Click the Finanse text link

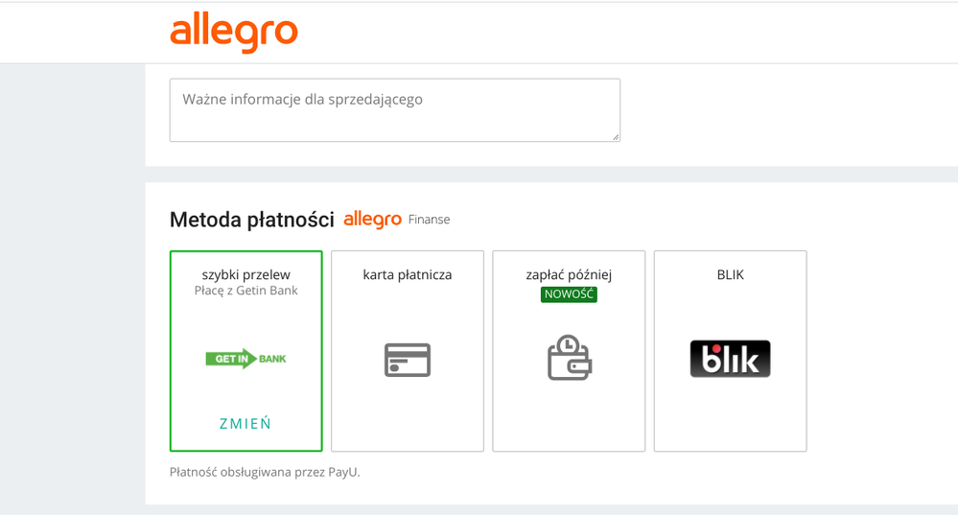429,220
